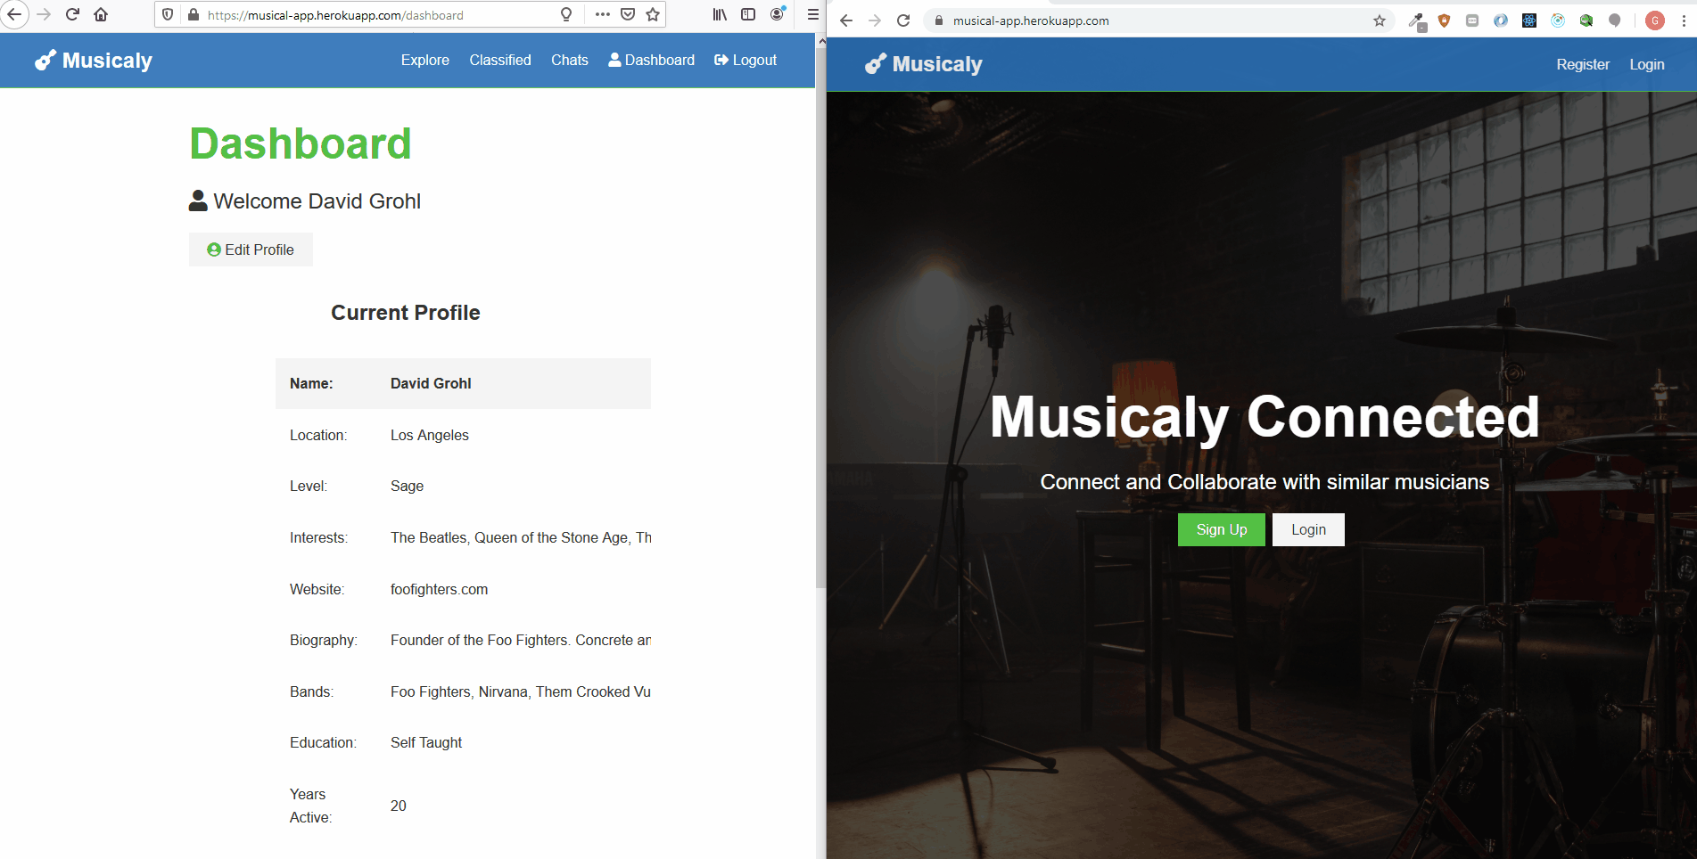Log out via Logout link

click(x=746, y=60)
